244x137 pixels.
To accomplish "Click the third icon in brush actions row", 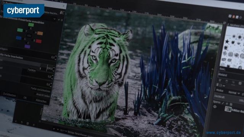I will [233, 82].
